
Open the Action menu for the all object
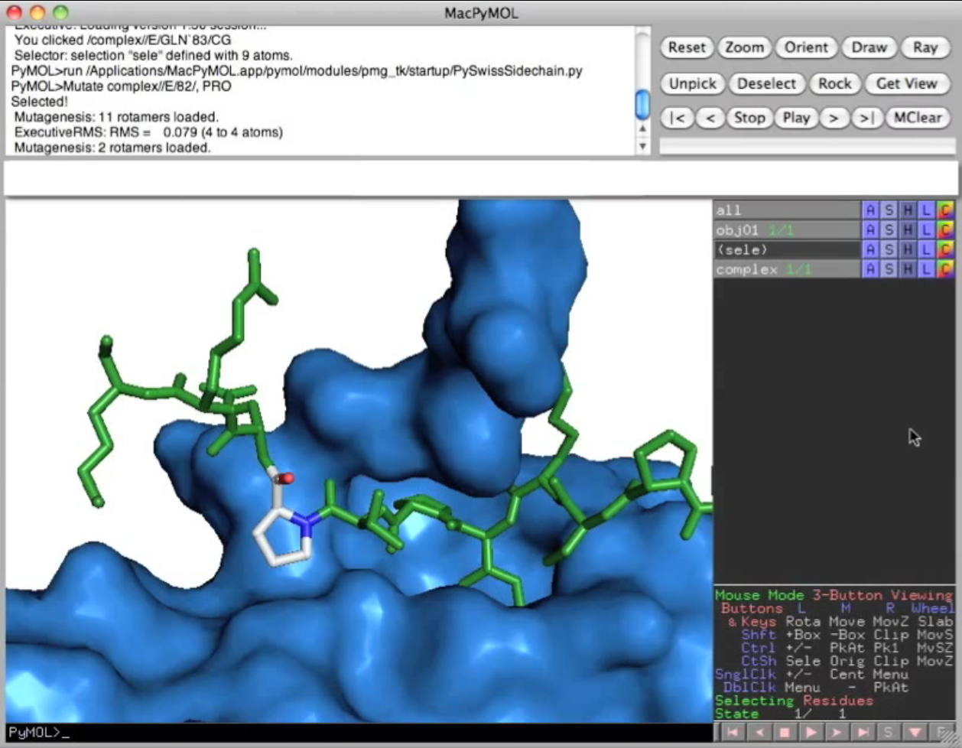pos(869,210)
